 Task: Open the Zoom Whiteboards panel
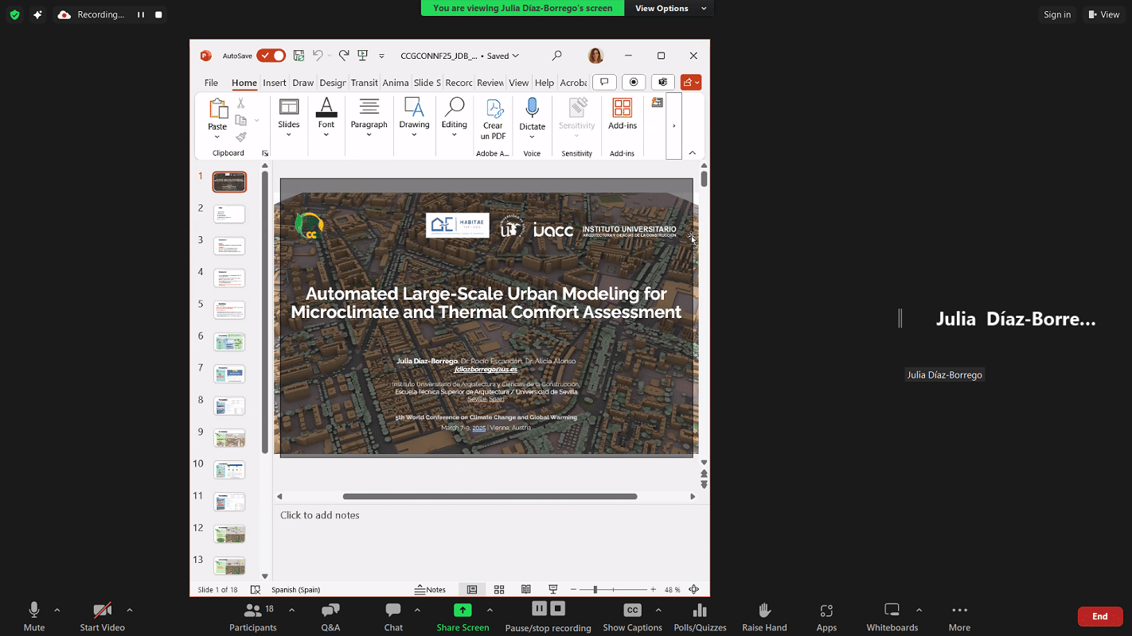click(x=892, y=616)
